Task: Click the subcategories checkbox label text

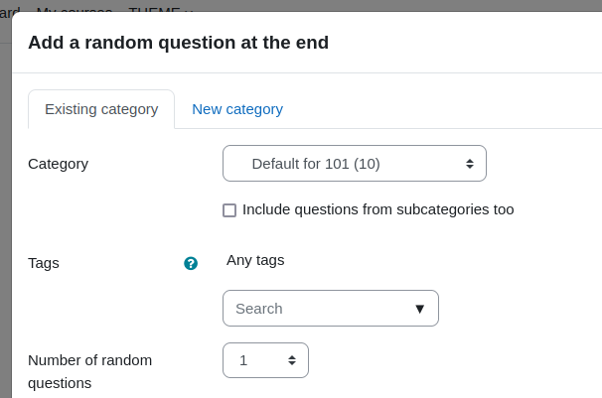Action: (378, 209)
